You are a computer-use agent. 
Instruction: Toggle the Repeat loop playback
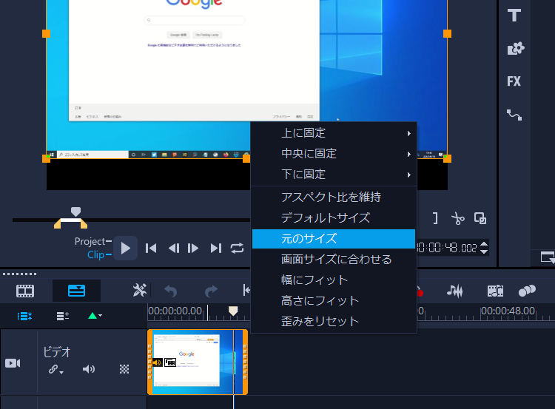(x=237, y=248)
